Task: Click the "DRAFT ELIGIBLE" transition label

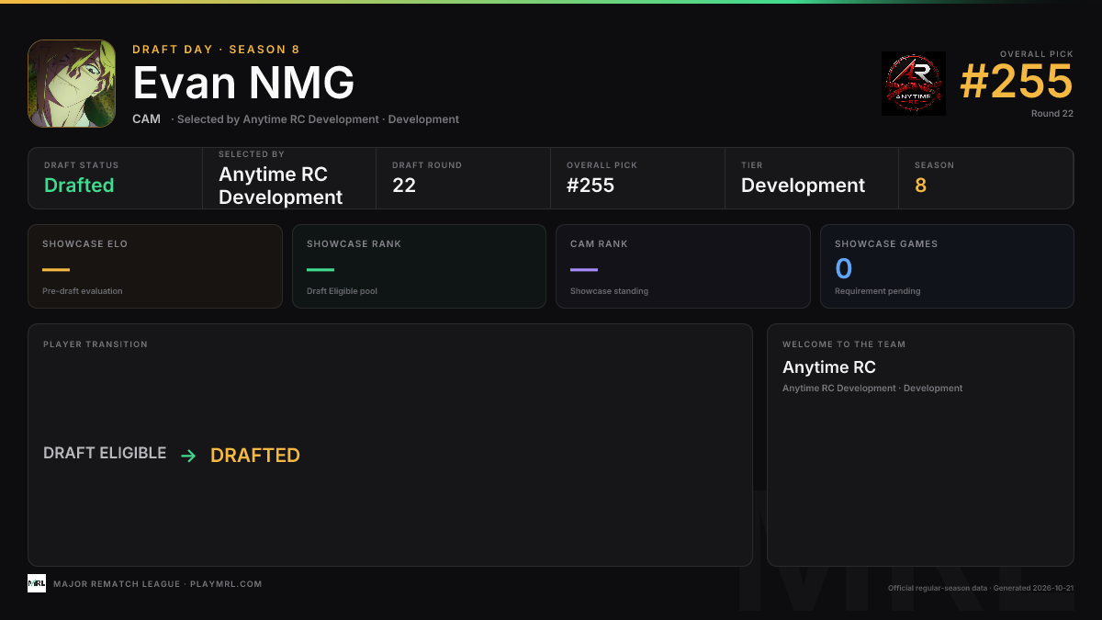Action: point(105,454)
